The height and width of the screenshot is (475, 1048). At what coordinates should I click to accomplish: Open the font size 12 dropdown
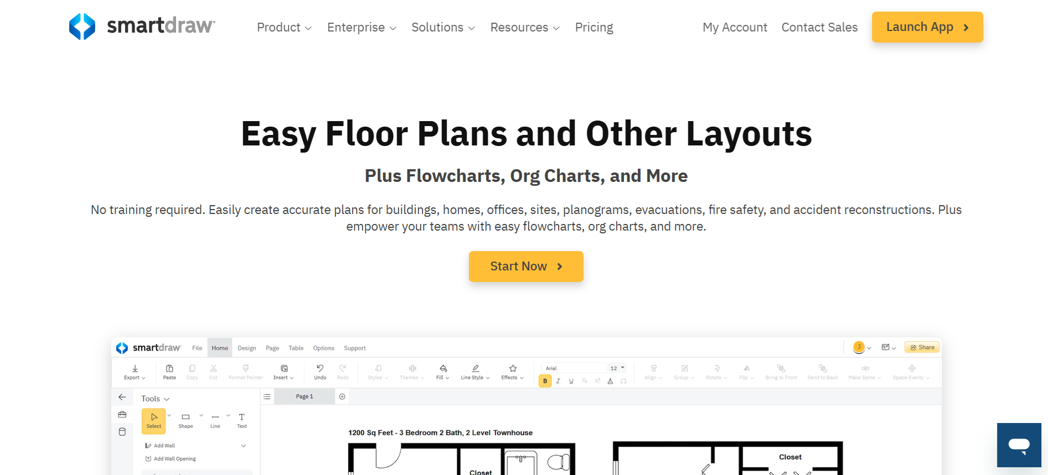point(617,368)
